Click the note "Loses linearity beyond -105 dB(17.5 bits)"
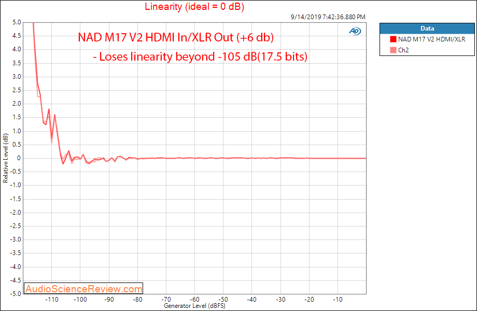477x311 pixels. click(203, 57)
